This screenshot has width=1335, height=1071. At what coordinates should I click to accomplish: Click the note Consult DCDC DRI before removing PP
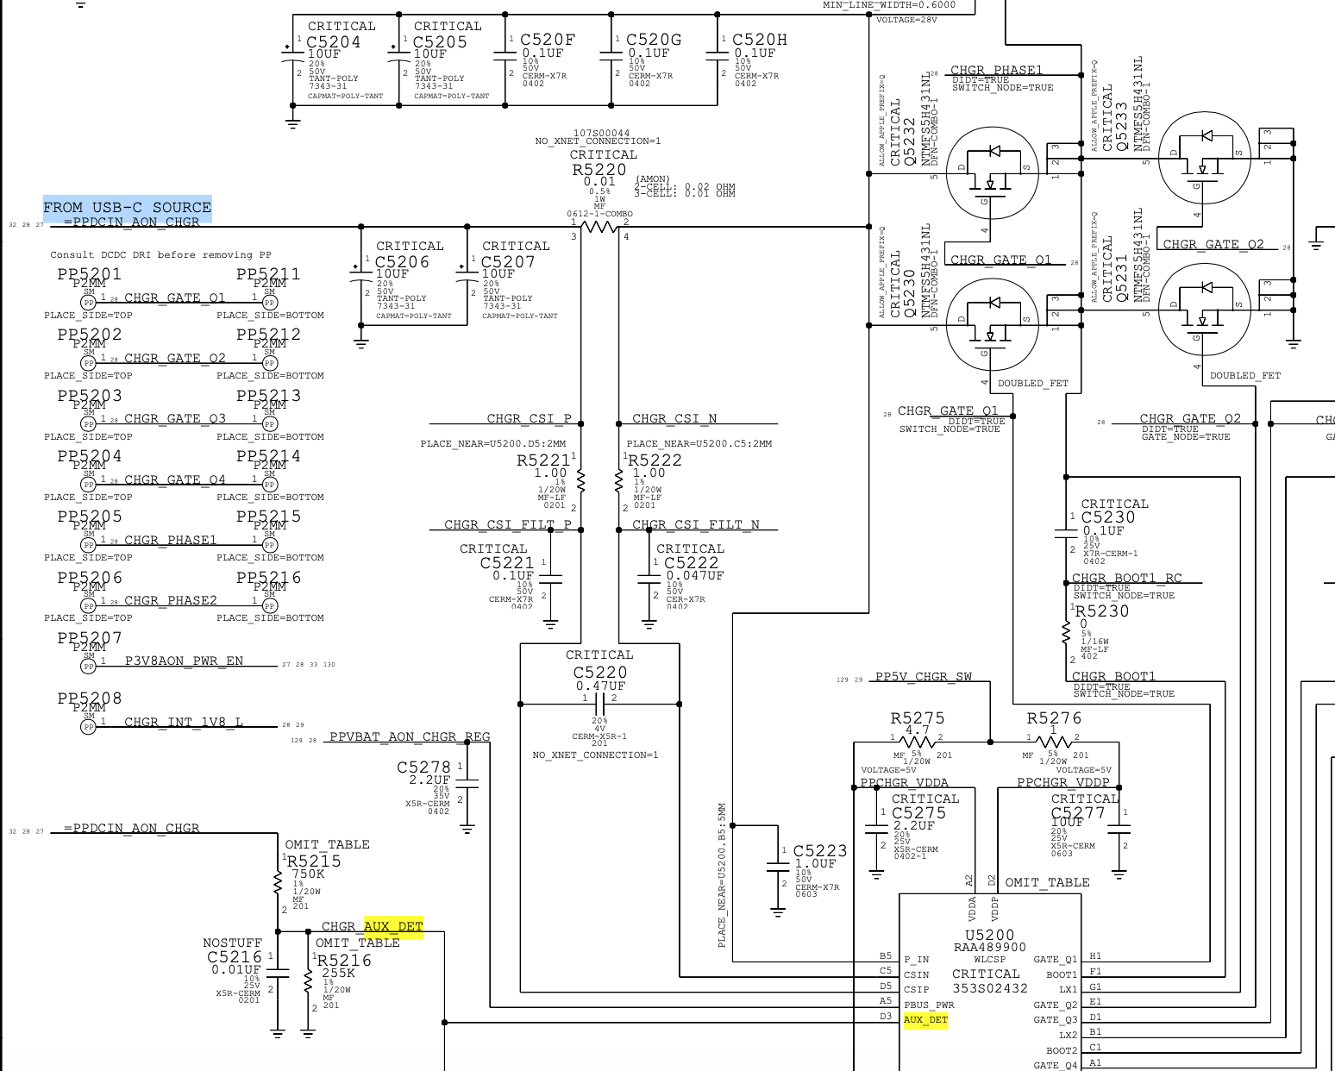pyautogui.click(x=160, y=254)
